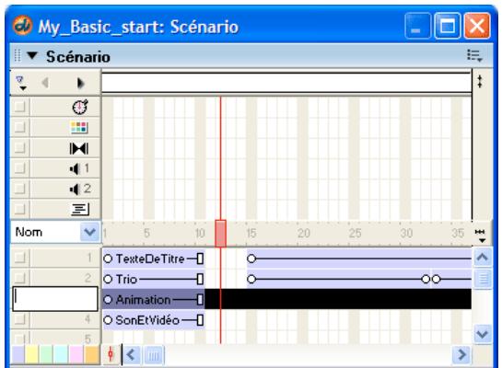Click the channel 3 name input field
This screenshot has height=368, width=502.
(x=55, y=299)
